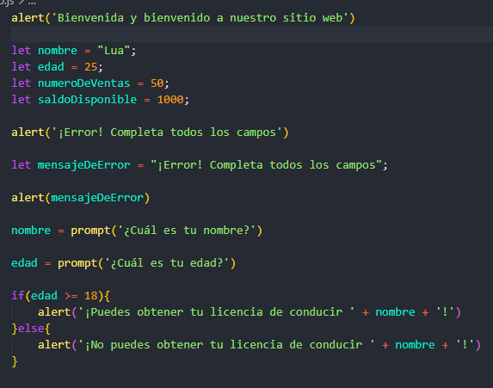Click the '¡No puedes obtener tu licencia de conducir ' string
The width and height of the screenshot is (493, 388).
[226, 345]
